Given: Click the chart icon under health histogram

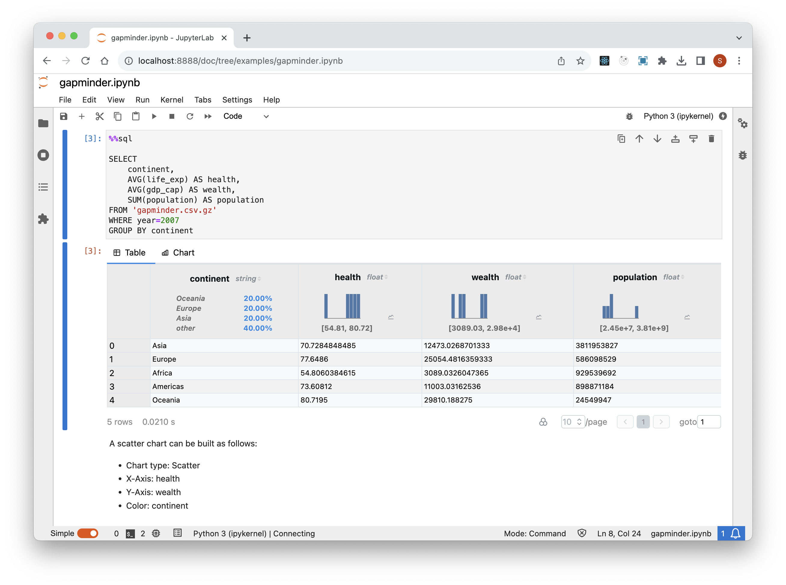Looking at the screenshot, I should [x=391, y=317].
